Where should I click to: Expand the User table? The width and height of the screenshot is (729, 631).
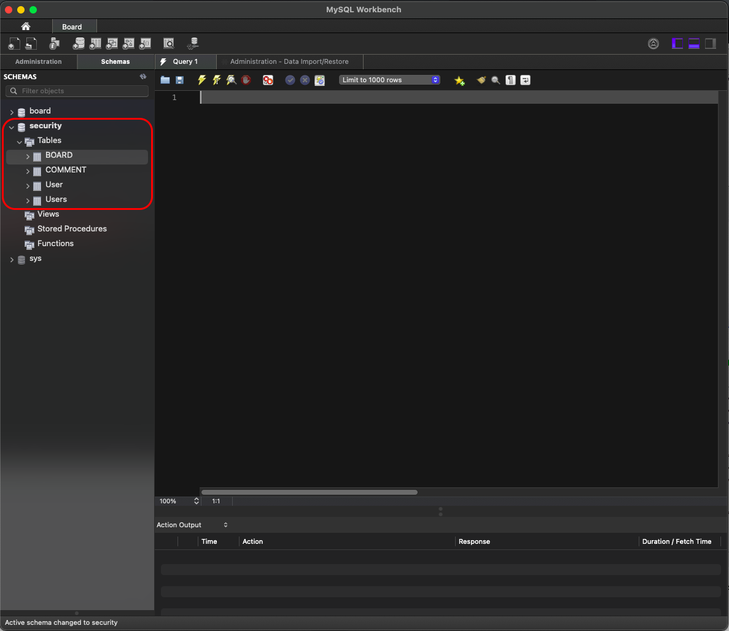coord(28,187)
